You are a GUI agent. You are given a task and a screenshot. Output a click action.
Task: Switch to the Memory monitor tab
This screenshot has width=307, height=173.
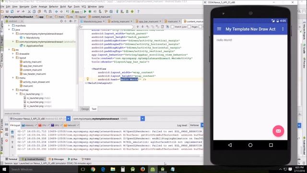[29, 125]
